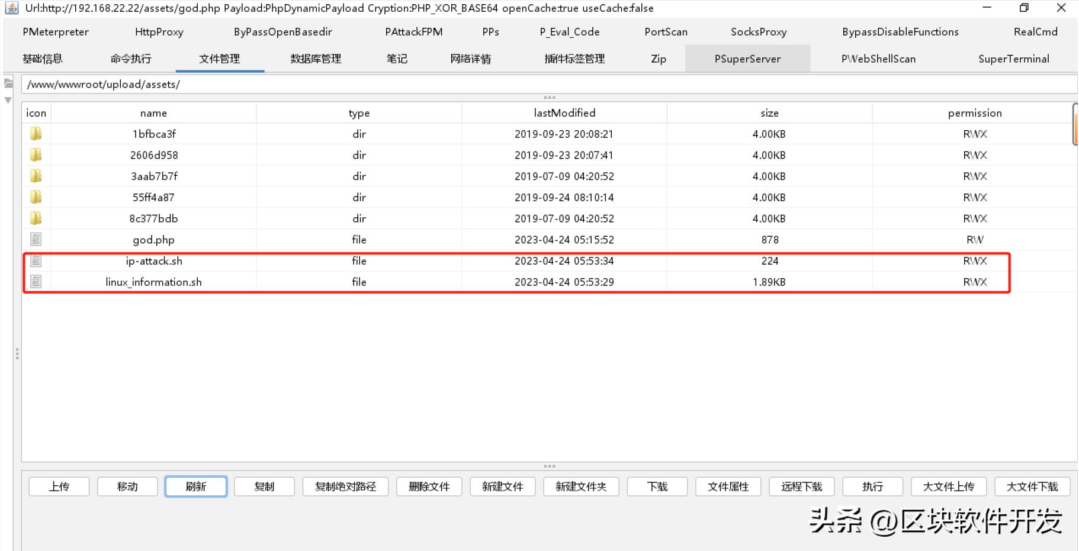Click the 执行 execute button
1079x551 pixels.
pos(872,486)
